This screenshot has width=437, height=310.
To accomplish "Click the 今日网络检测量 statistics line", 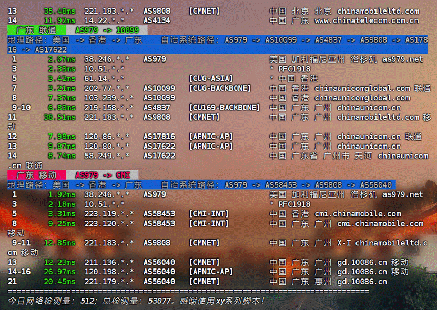I will 136,301.
